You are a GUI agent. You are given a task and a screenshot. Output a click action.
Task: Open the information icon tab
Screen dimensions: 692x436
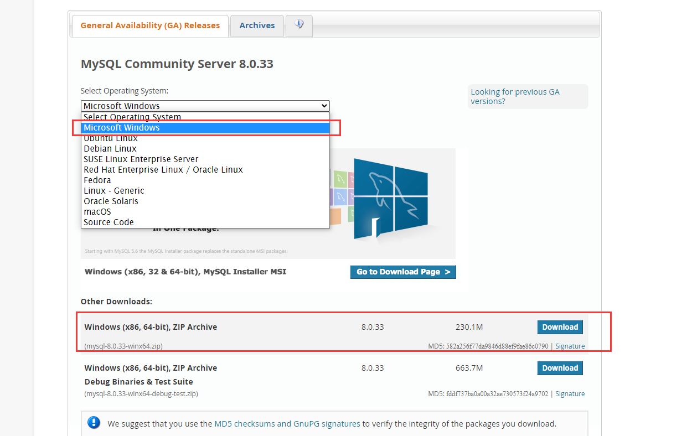coord(299,25)
